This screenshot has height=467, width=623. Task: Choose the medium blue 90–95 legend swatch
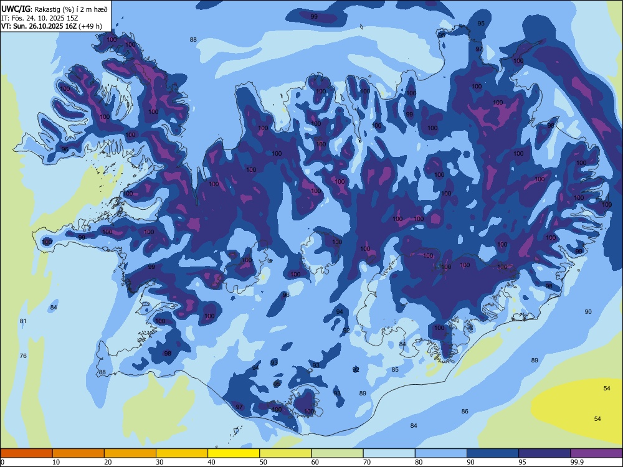click(493, 453)
